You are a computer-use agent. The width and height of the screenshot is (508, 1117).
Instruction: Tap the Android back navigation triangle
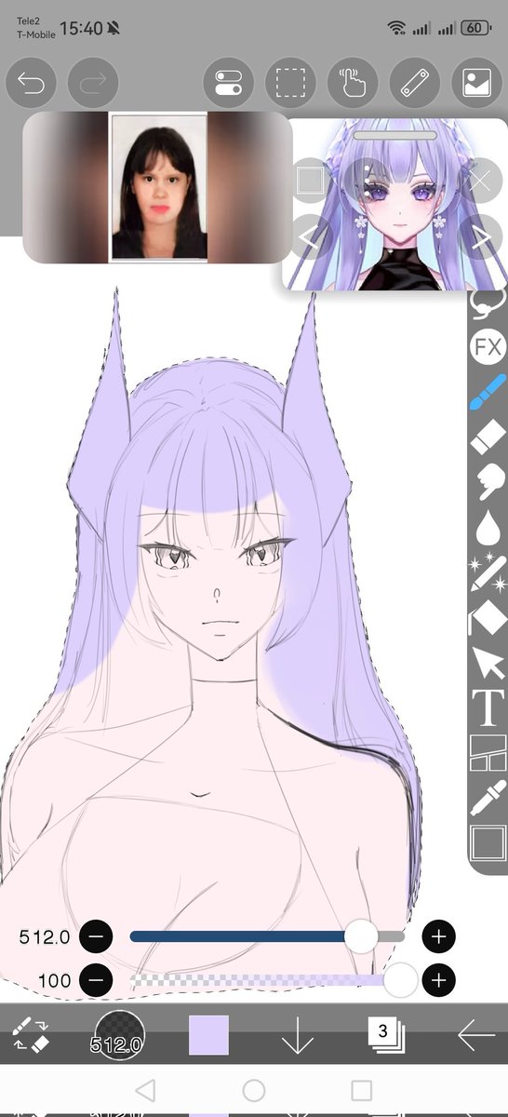[x=145, y=1090]
